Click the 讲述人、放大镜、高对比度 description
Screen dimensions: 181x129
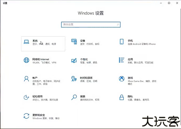45,100
